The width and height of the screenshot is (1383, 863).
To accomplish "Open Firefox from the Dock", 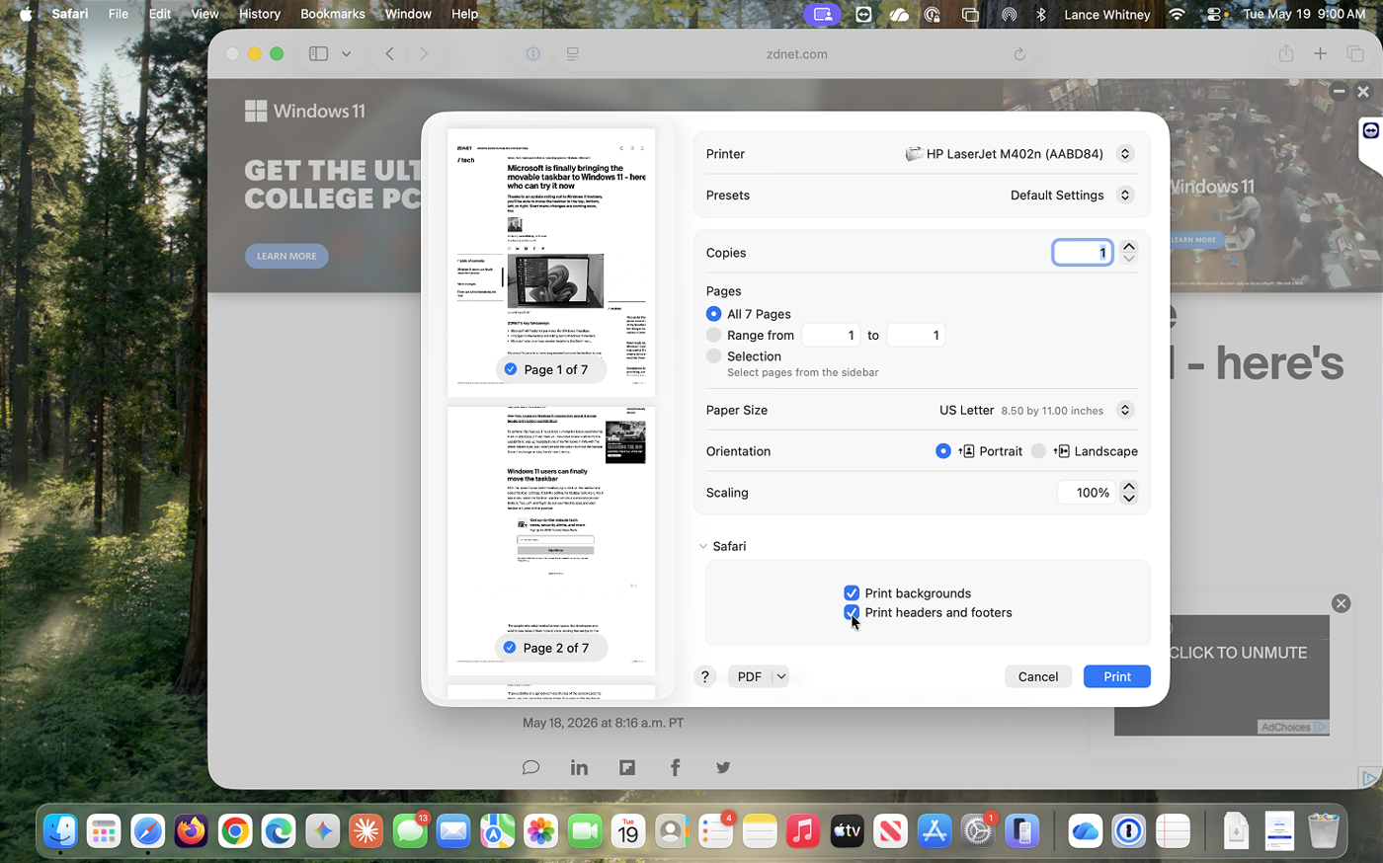I will coord(192,831).
